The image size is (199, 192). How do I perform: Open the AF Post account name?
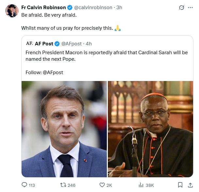(44, 44)
